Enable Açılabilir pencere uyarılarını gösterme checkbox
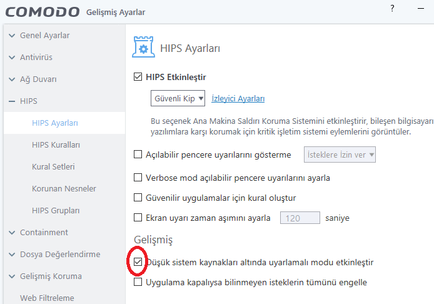This screenshot has height=304, width=434. pos(139,155)
